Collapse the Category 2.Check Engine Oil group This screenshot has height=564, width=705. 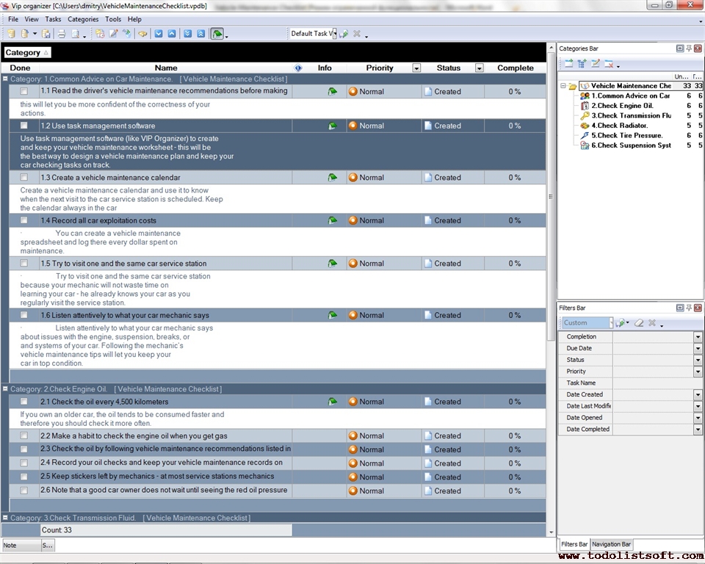click(x=5, y=389)
